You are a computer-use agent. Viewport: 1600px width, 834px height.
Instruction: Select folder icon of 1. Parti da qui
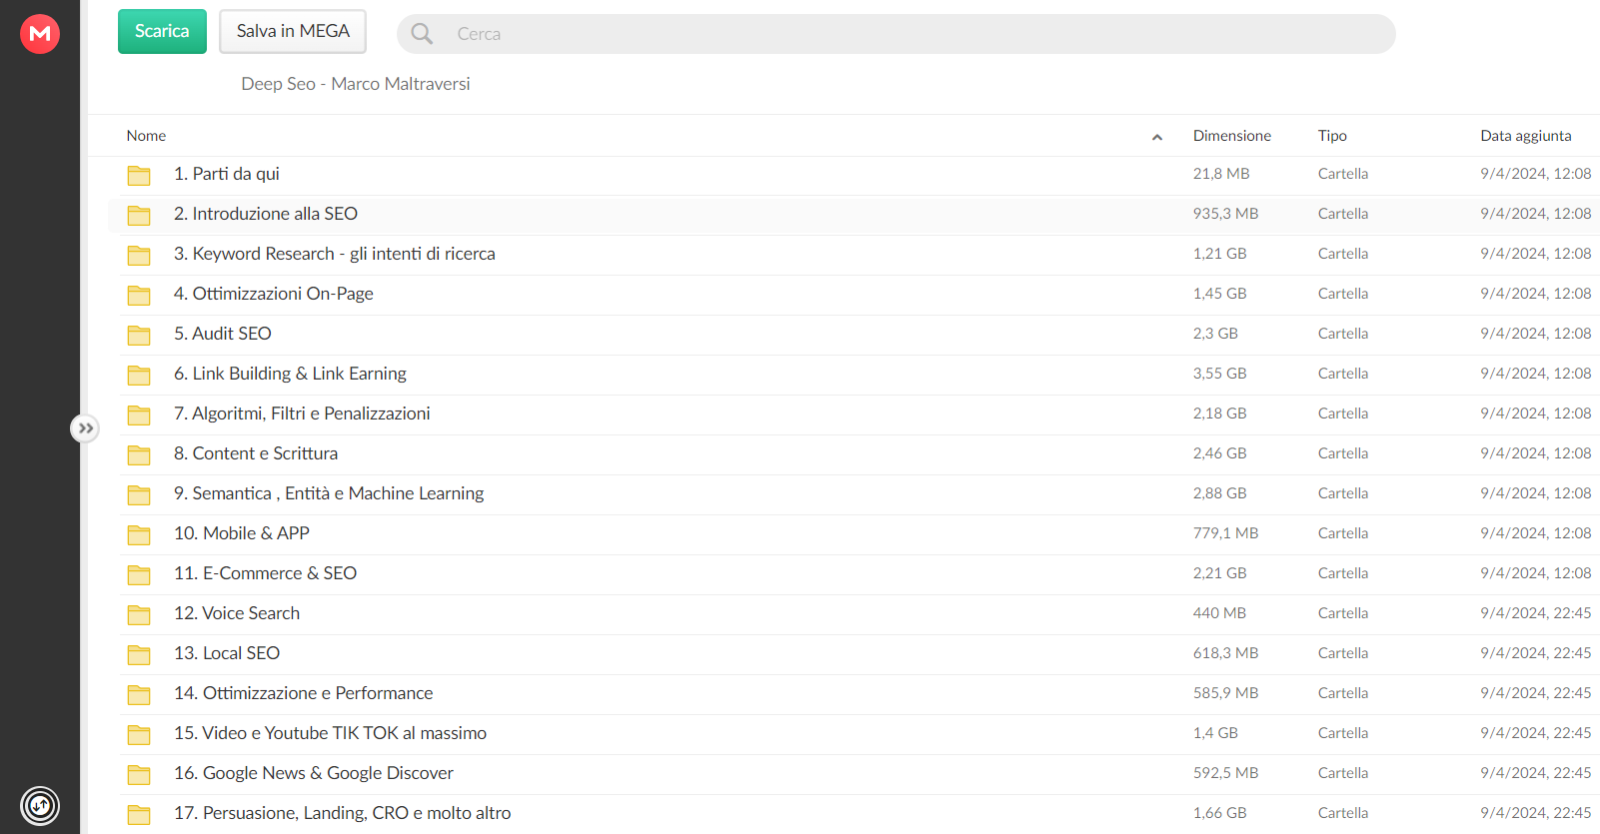(139, 176)
